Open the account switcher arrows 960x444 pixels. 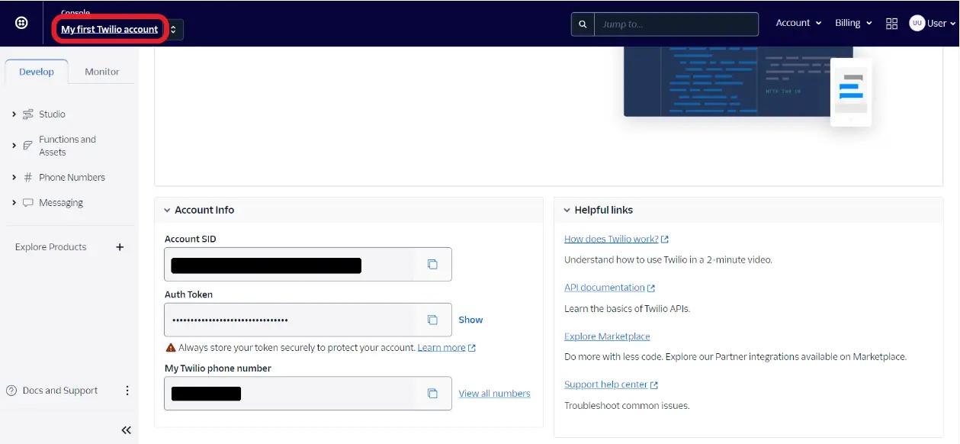[x=173, y=30]
